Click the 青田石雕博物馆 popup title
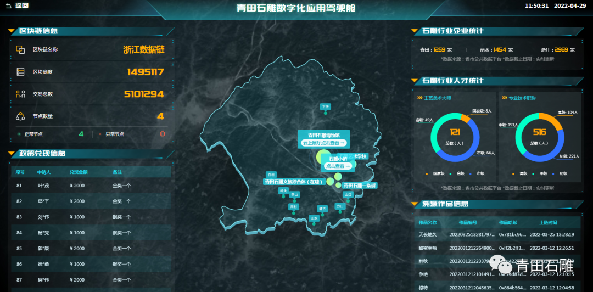Viewport: 593px width, 292px height. point(324,134)
